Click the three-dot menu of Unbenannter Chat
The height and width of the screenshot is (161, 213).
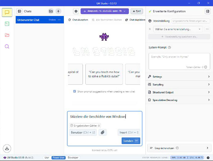click(59, 20)
